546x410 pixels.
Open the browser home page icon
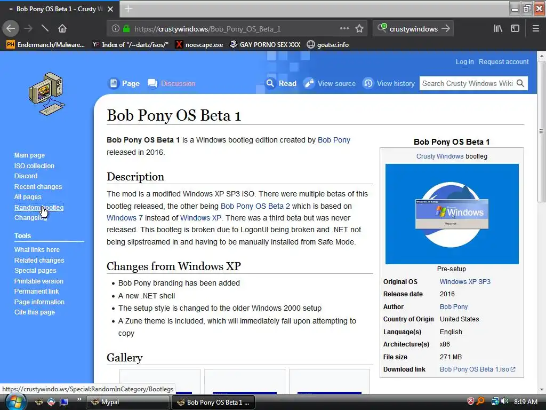click(x=62, y=29)
